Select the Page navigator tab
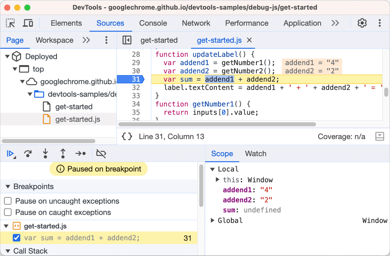Screen dimensions: 390x256 [x=15, y=40]
